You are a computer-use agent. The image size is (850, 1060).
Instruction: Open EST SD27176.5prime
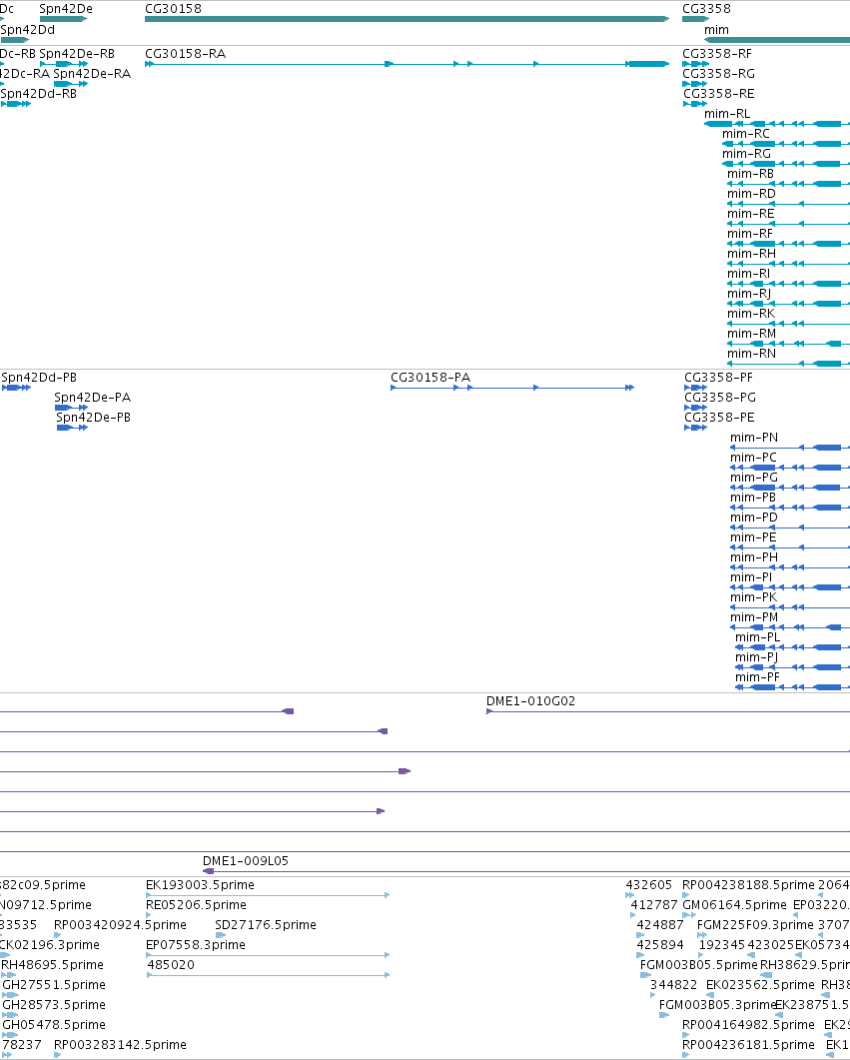[266, 925]
